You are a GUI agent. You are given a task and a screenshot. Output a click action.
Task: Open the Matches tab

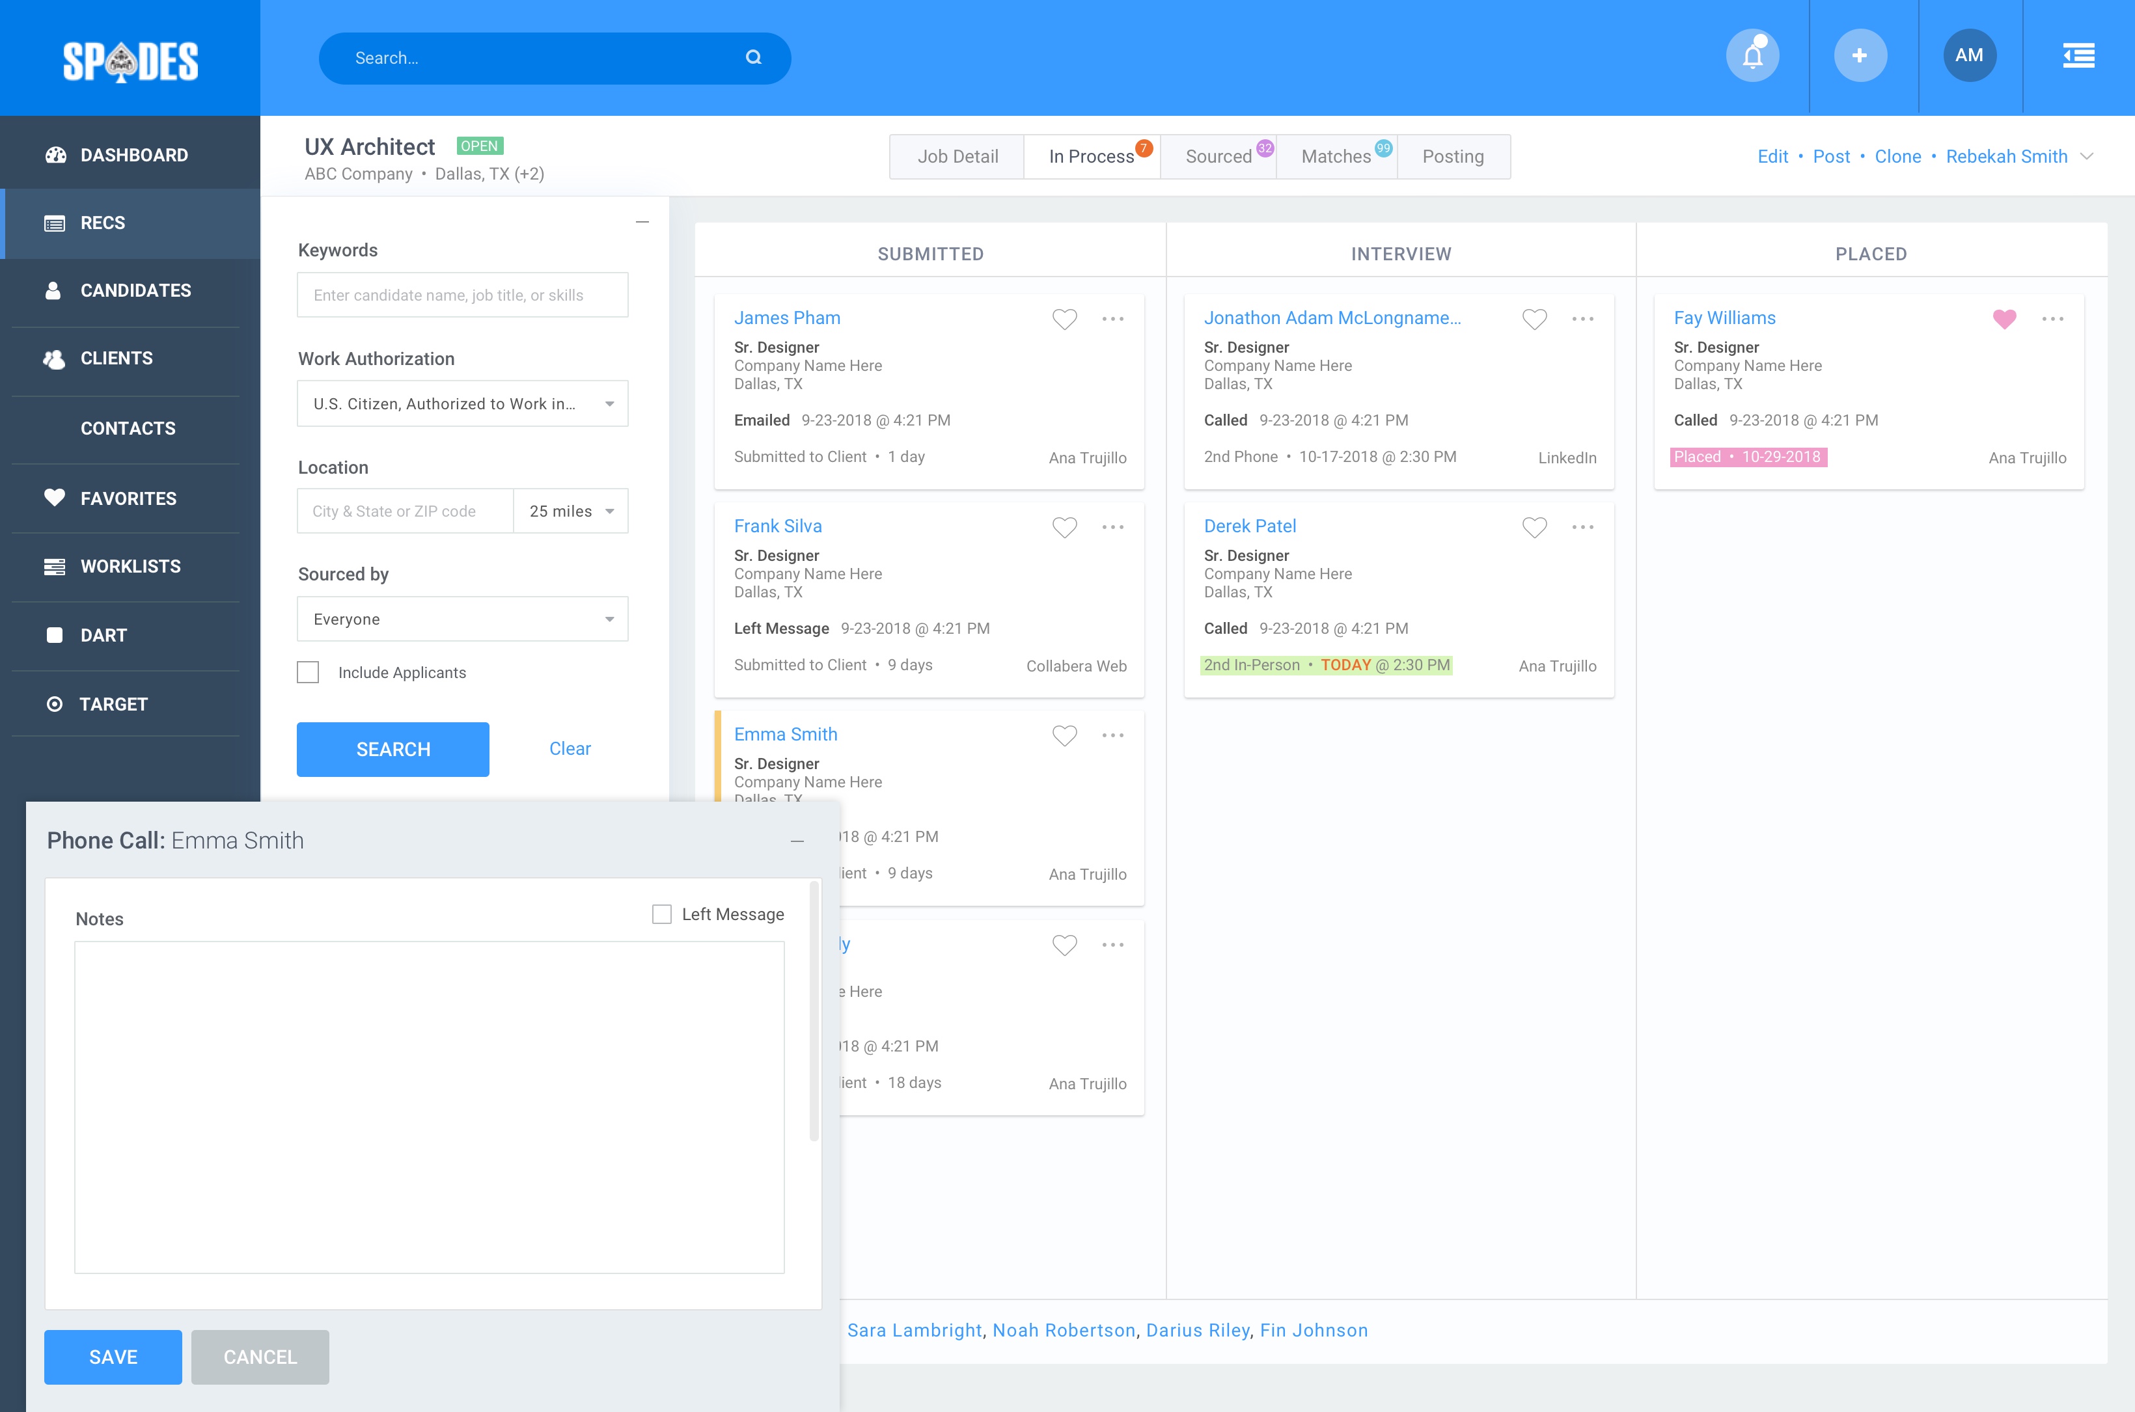pyautogui.click(x=1336, y=156)
